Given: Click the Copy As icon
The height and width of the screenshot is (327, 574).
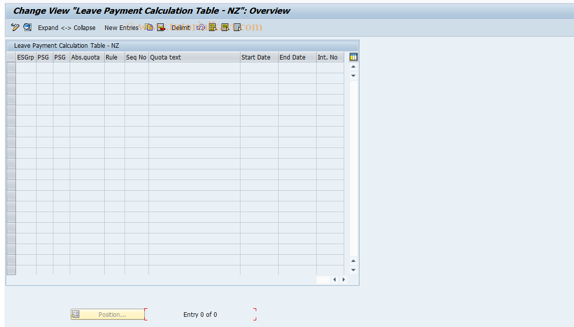Looking at the screenshot, I should tap(148, 27).
